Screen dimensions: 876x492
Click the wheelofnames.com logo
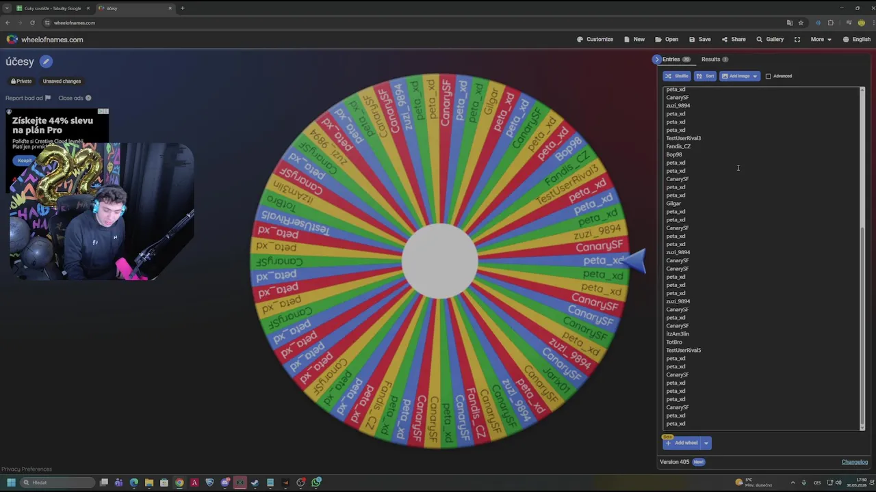tap(44, 40)
